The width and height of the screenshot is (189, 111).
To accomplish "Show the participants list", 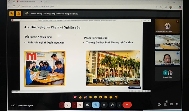I will coord(165,105).
